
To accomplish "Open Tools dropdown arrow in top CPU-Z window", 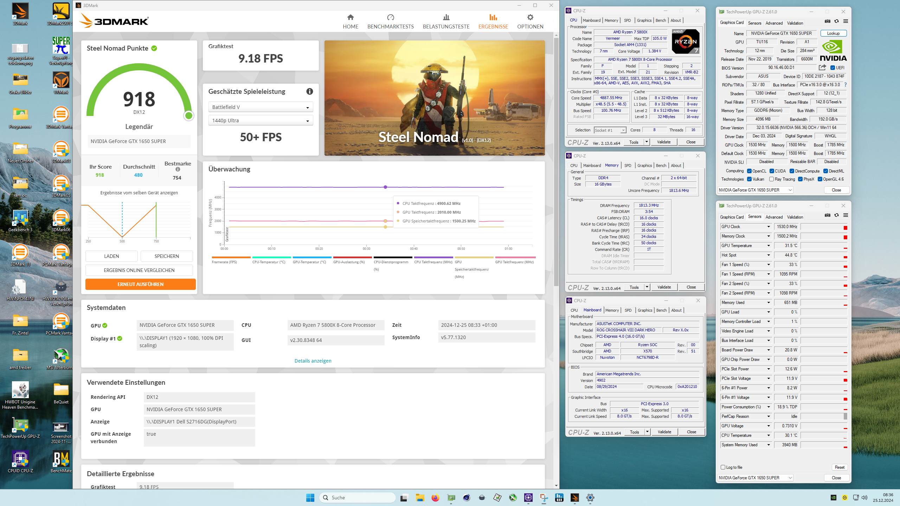I will [x=646, y=142].
